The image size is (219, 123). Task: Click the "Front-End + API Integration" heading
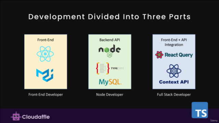[174, 42]
